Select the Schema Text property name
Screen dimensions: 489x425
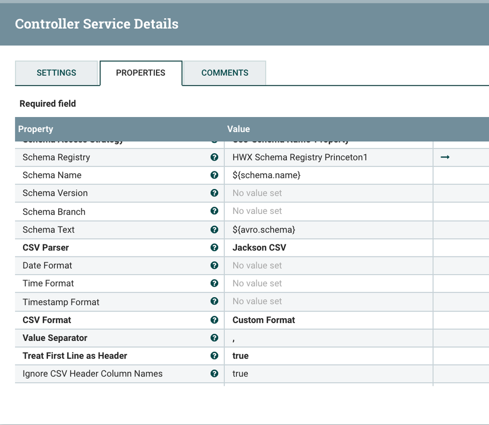click(48, 230)
